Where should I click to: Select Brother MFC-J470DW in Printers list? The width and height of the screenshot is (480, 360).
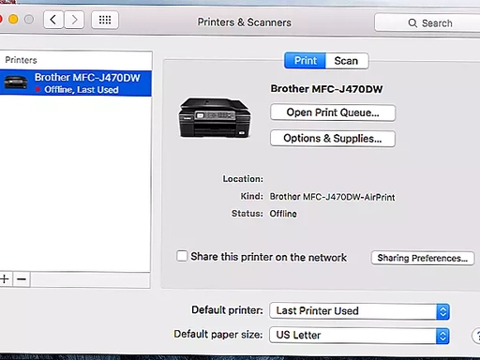[x=76, y=83]
